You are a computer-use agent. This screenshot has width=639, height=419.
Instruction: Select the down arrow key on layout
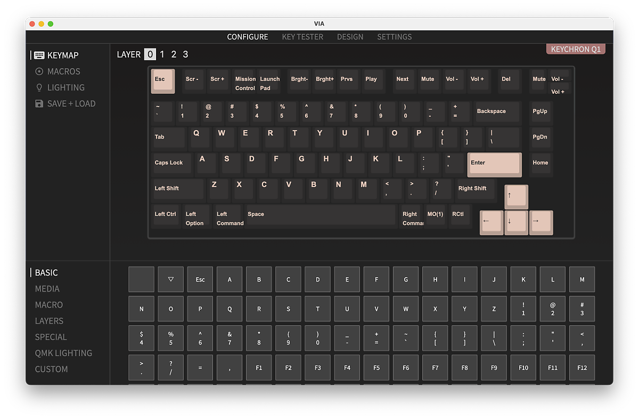517,223
